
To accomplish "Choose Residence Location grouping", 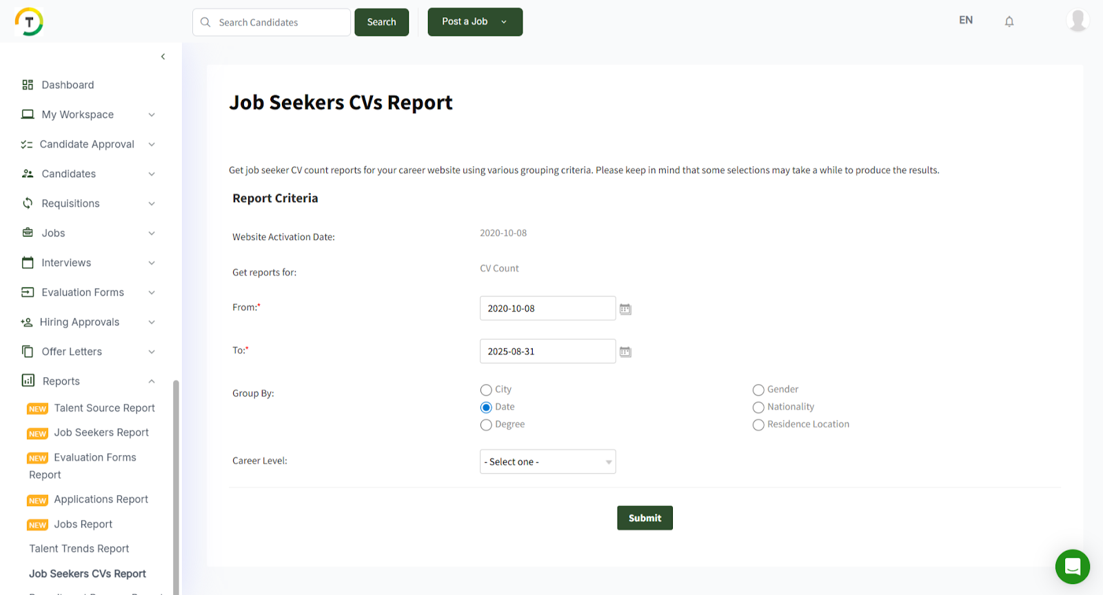I will tap(758, 425).
